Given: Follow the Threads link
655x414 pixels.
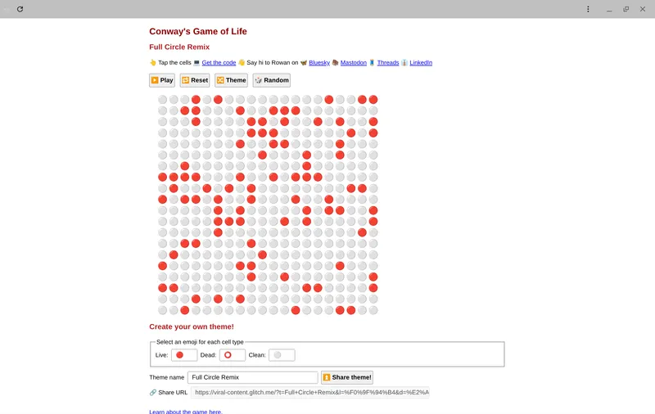Looking at the screenshot, I should (388, 62).
